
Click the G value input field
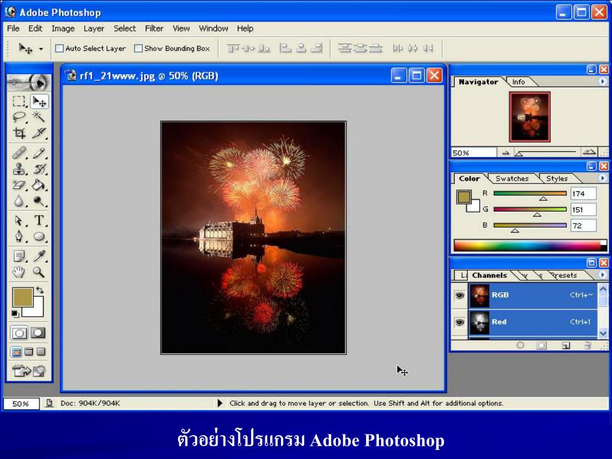pyautogui.click(x=583, y=210)
